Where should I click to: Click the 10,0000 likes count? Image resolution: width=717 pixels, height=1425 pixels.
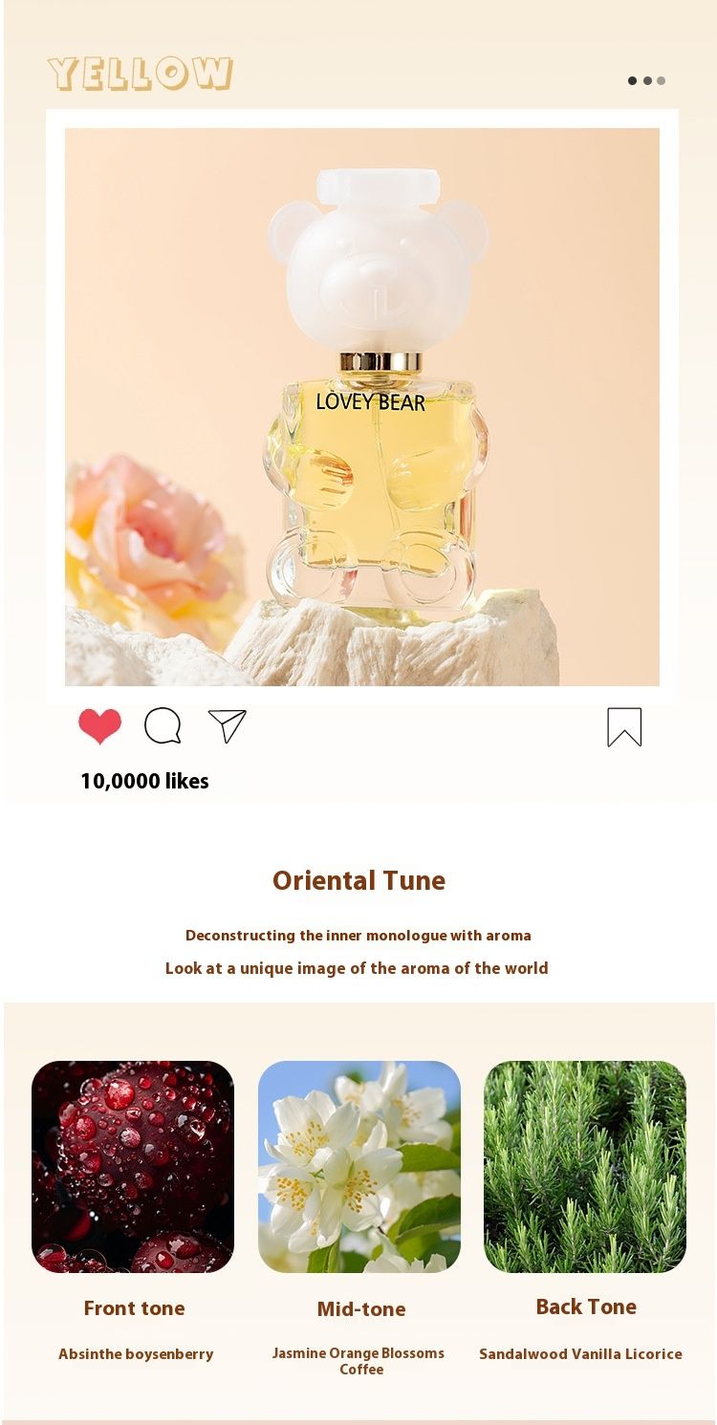[x=144, y=781]
